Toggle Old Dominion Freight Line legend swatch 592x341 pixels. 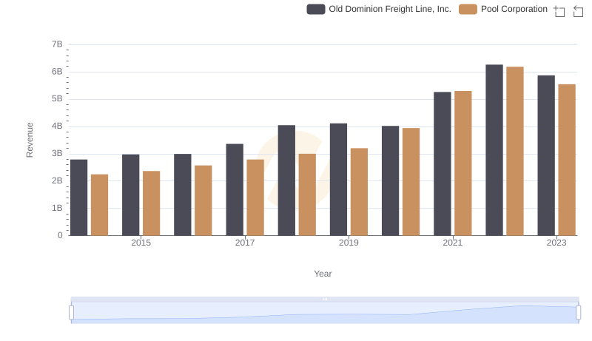pyautogui.click(x=316, y=9)
